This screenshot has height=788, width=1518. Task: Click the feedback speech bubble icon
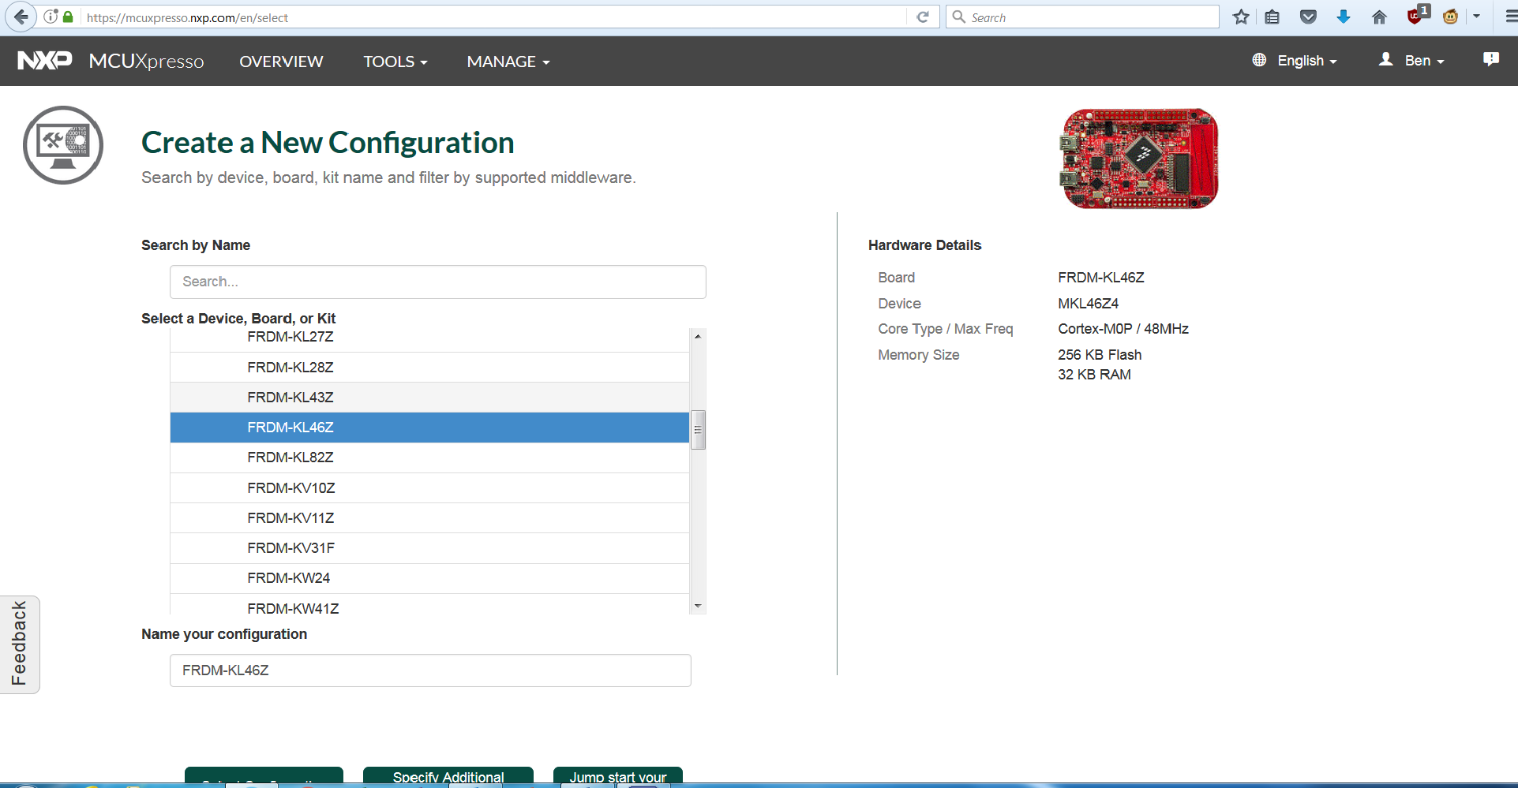(x=1490, y=59)
